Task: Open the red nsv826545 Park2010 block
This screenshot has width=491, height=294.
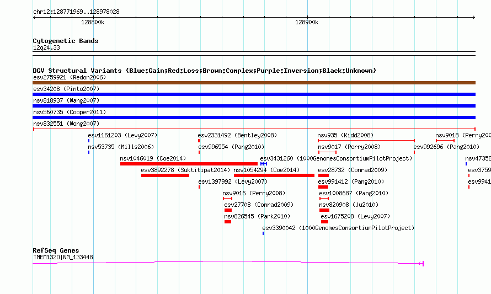Action: [228, 222]
